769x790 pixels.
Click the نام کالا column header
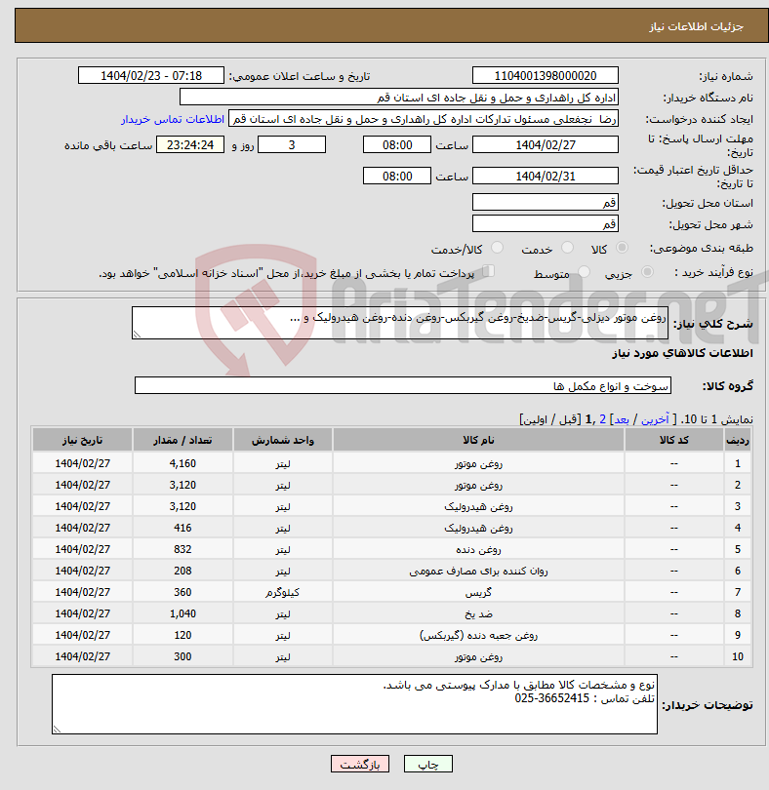tap(478, 440)
